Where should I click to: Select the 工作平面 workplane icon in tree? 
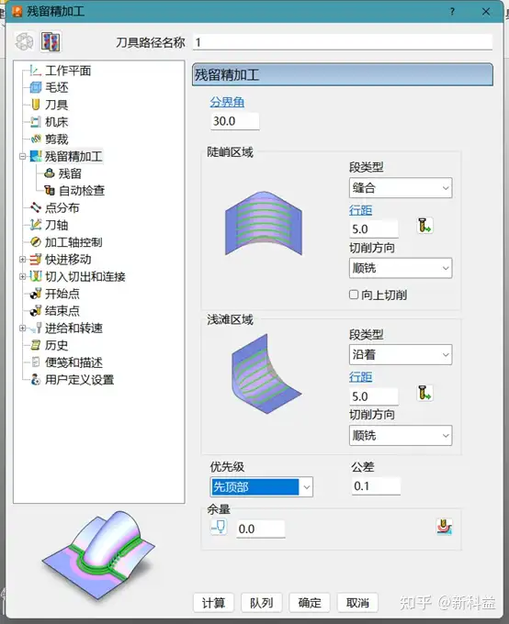pyautogui.click(x=36, y=71)
